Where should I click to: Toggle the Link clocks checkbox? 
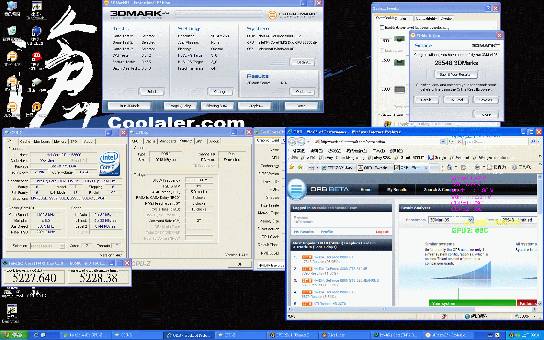point(382,51)
